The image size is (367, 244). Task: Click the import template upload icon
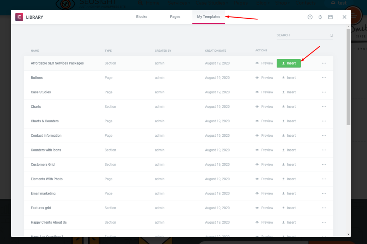pyautogui.click(x=310, y=17)
